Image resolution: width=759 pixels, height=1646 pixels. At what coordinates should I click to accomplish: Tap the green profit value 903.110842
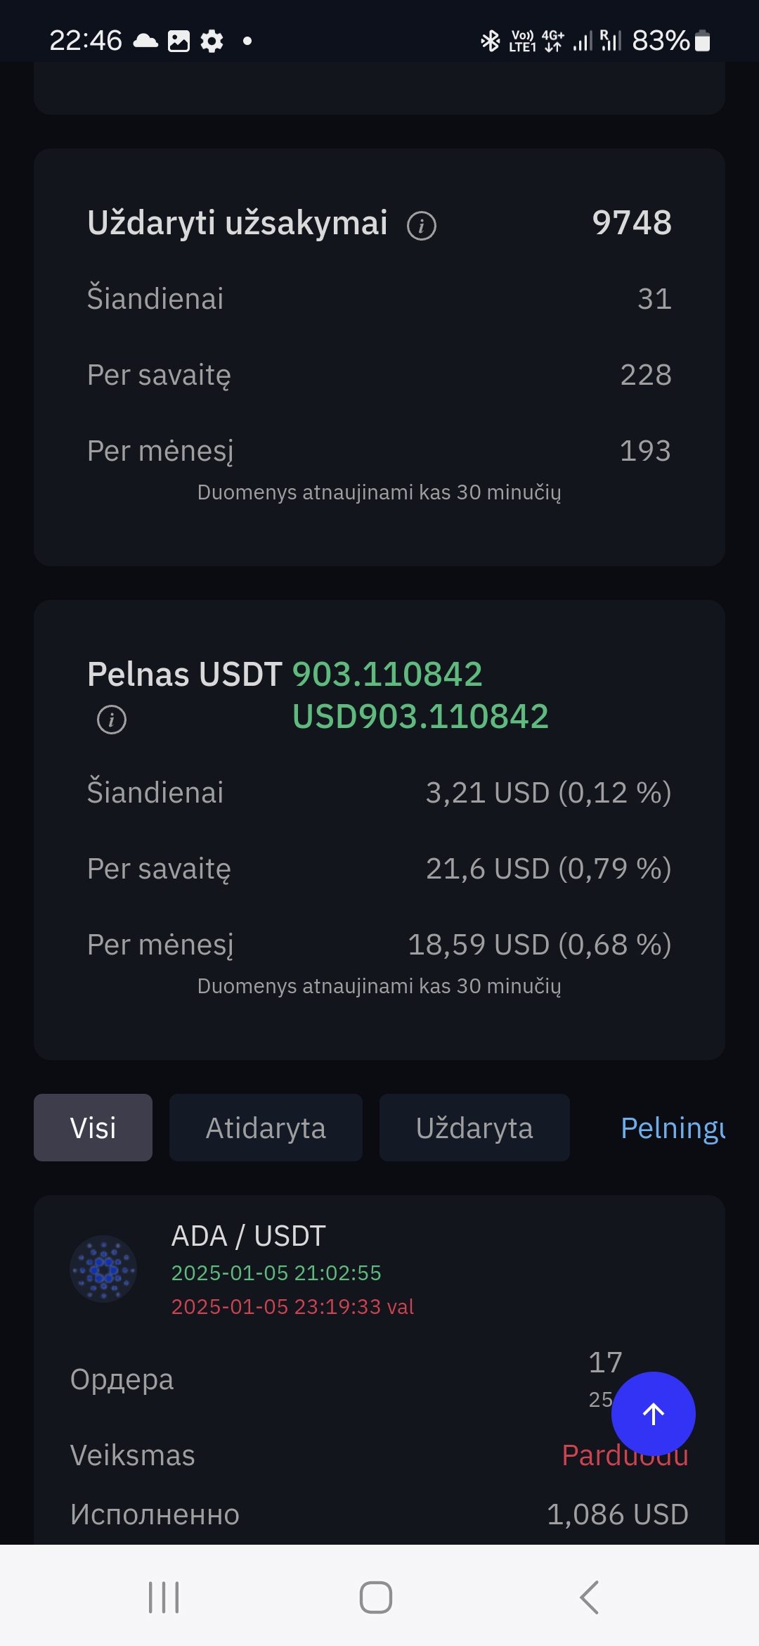(x=387, y=674)
